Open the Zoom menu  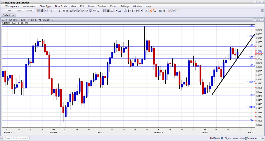(x=113, y=6)
